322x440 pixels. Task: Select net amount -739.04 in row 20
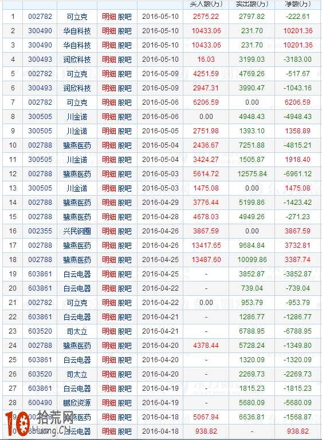pyautogui.click(x=298, y=288)
